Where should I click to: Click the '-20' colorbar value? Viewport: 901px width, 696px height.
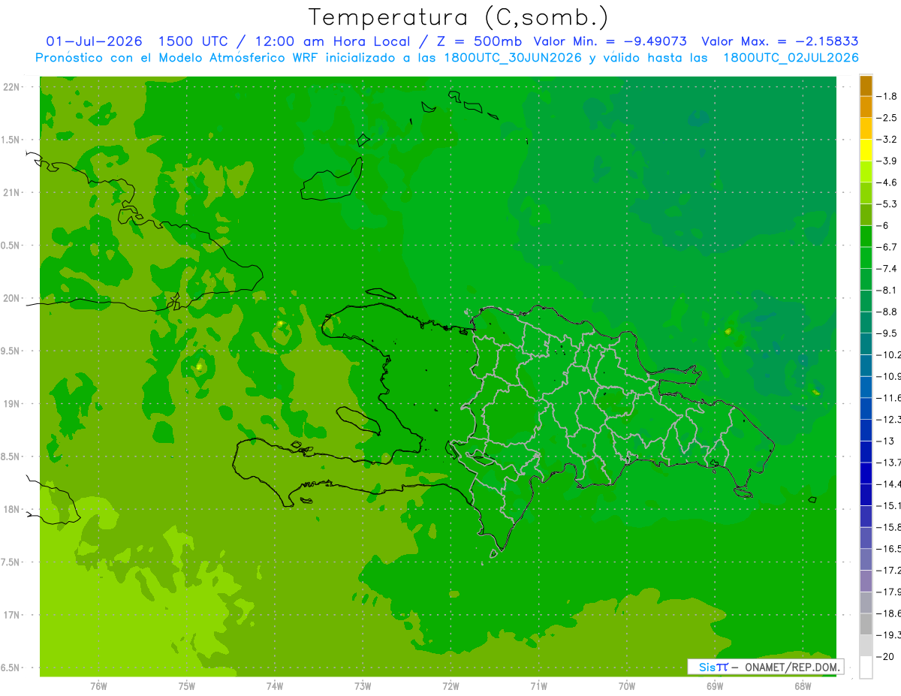pos(886,656)
